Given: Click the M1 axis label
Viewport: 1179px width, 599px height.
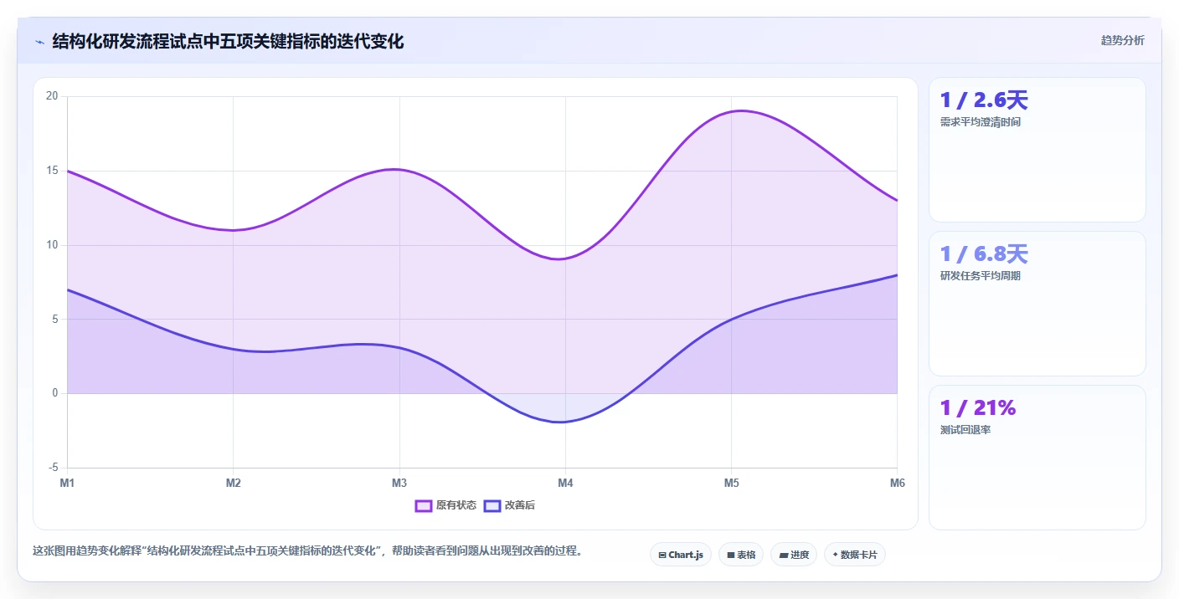Looking at the screenshot, I should click(x=67, y=483).
